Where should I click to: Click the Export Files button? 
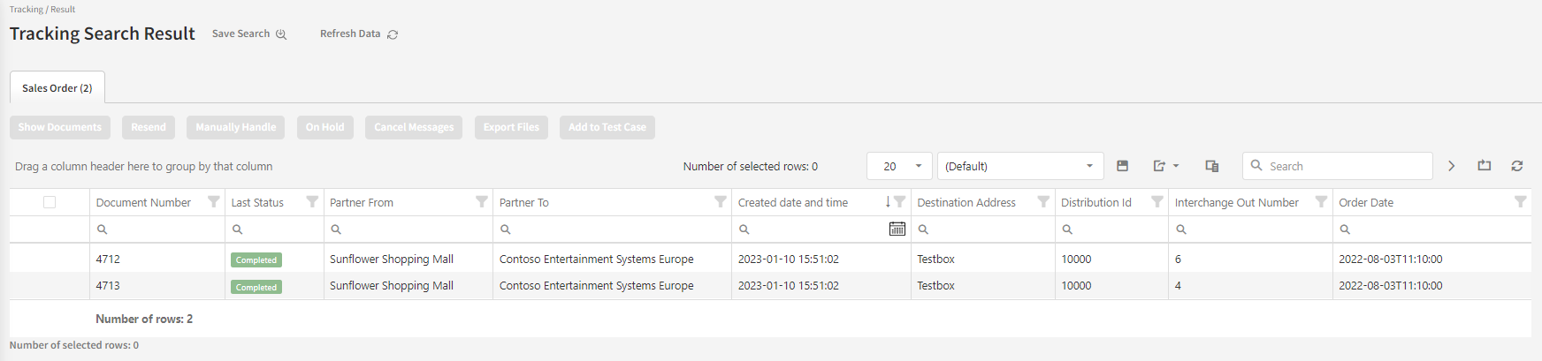[511, 127]
